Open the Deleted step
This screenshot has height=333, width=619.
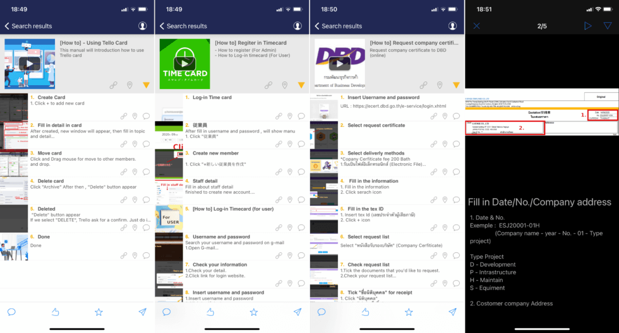77,218
